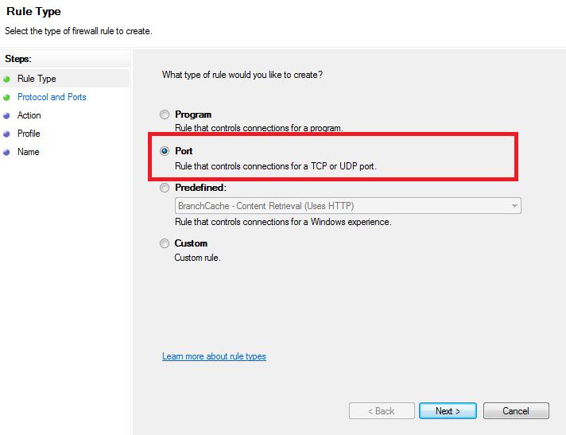This screenshot has width=566, height=435.
Task: Select the Rule Type step in sidebar
Action: click(x=37, y=79)
